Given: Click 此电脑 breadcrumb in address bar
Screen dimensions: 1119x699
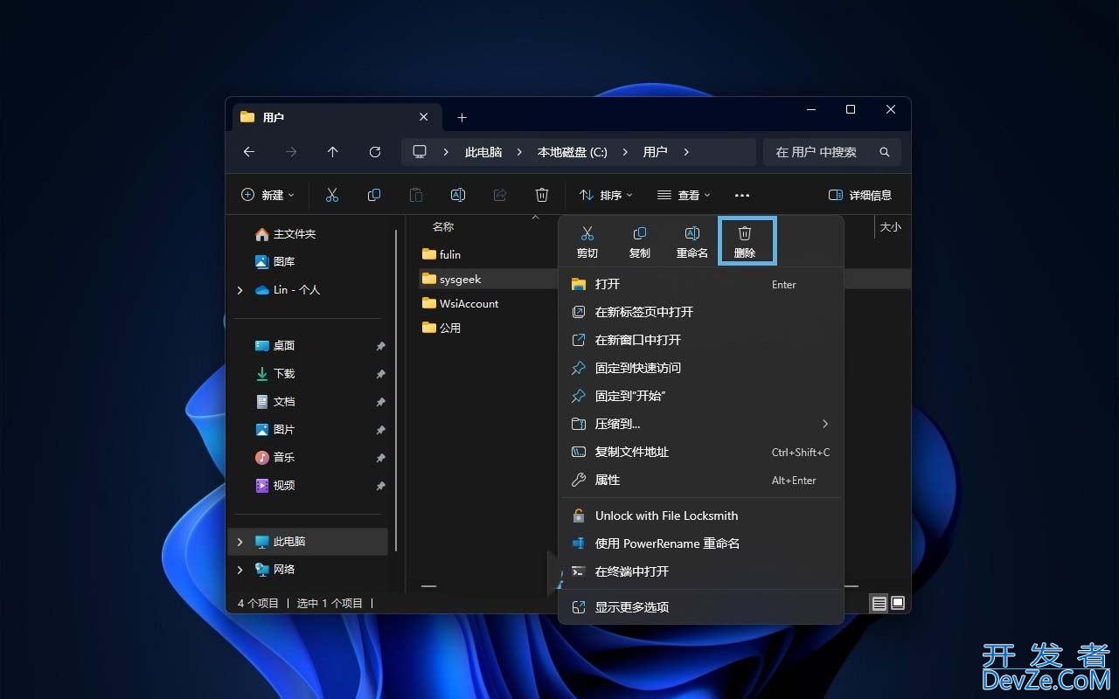Looking at the screenshot, I should point(483,152).
